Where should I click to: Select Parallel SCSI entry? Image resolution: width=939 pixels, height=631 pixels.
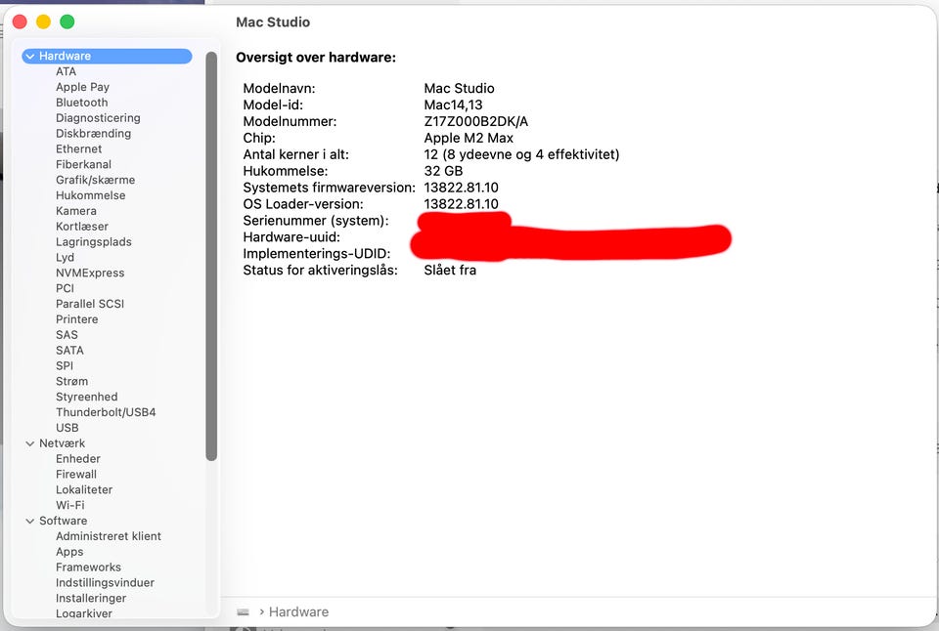point(90,305)
